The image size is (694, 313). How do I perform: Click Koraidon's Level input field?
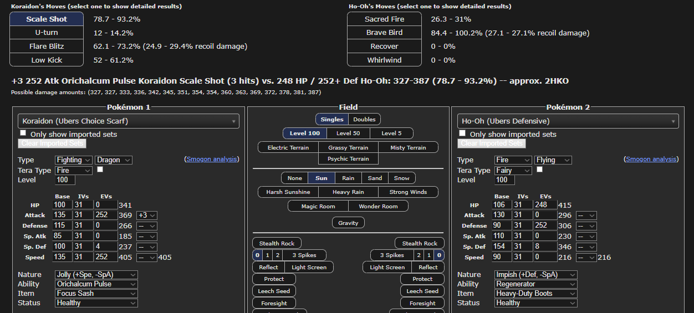pyautogui.click(x=65, y=179)
